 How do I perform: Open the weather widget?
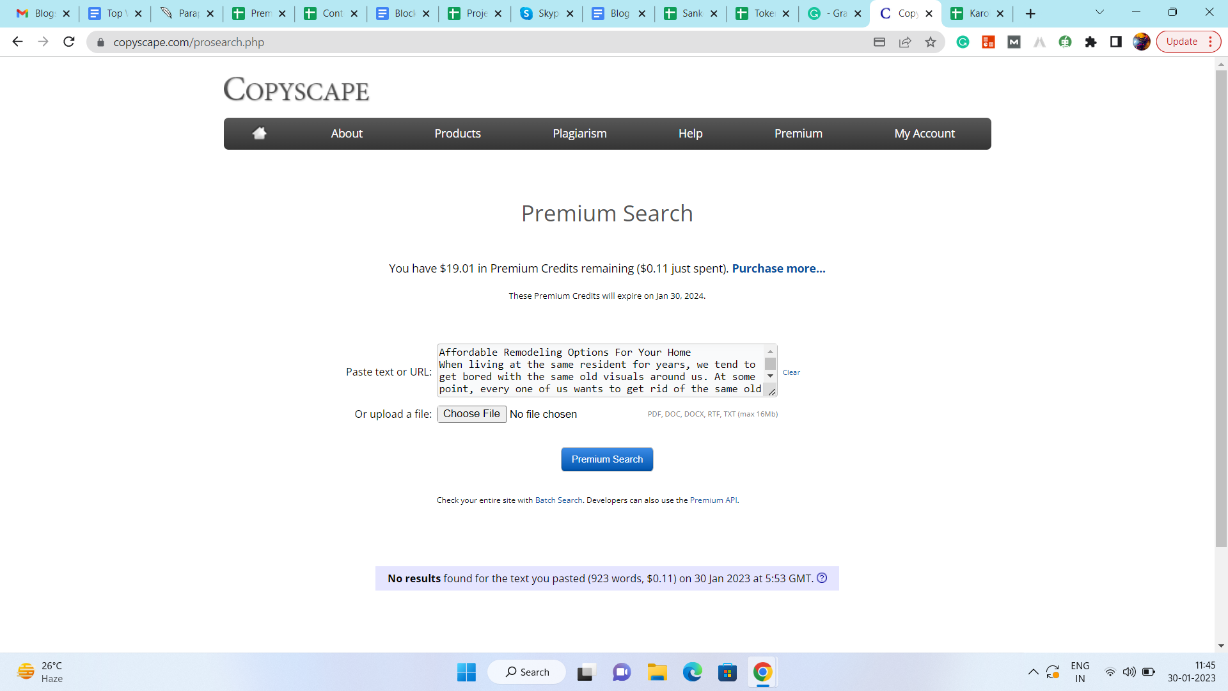(x=40, y=672)
